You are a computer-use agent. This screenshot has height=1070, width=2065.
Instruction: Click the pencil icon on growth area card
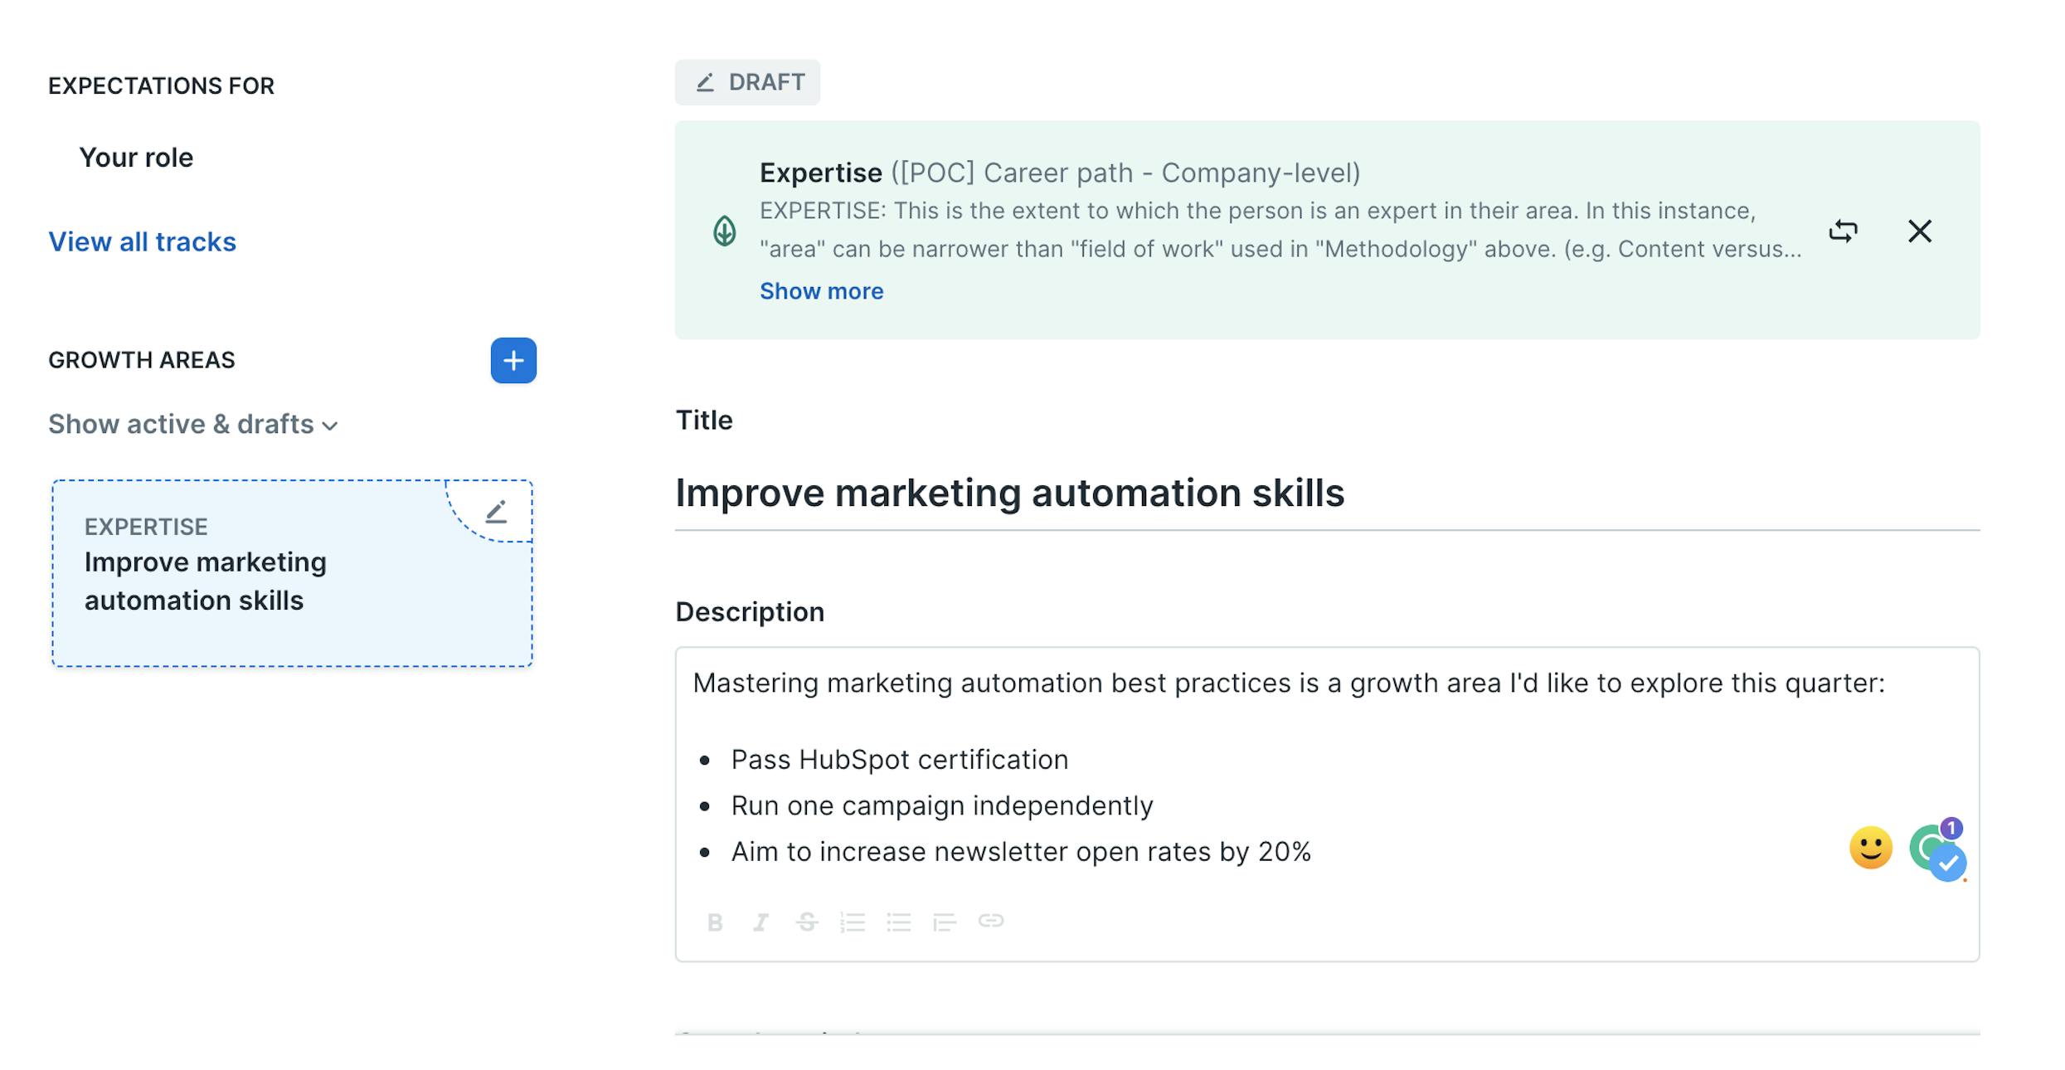tap(496, 511)
